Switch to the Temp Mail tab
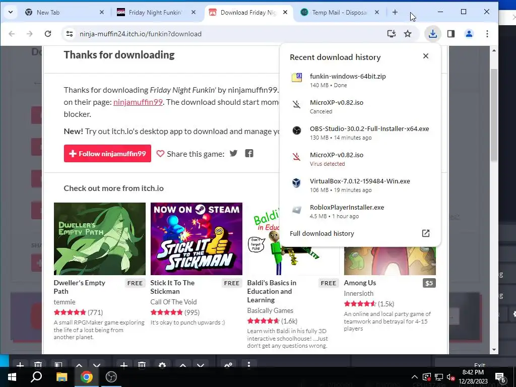This screenshot has height=387, width=516. [340, 13]
